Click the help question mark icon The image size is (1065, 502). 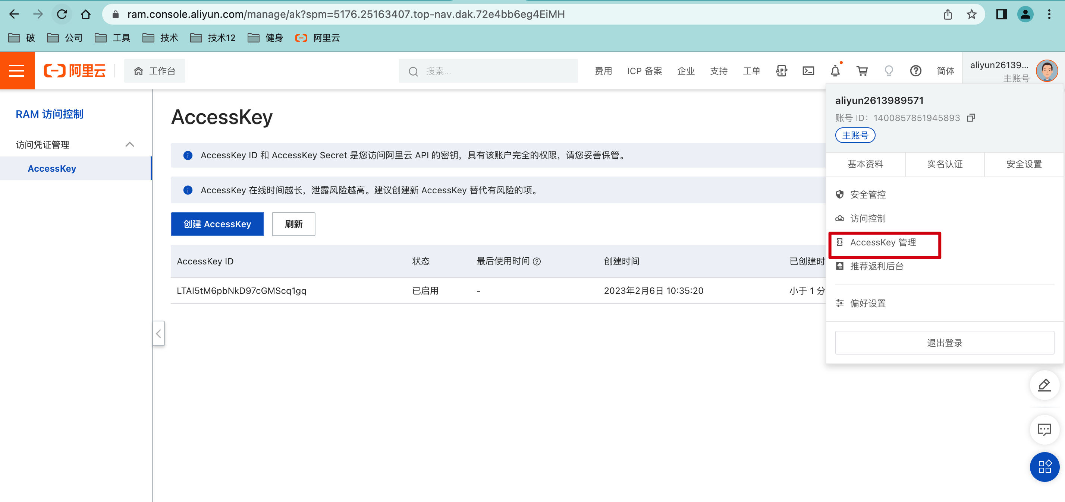point(915,71)
